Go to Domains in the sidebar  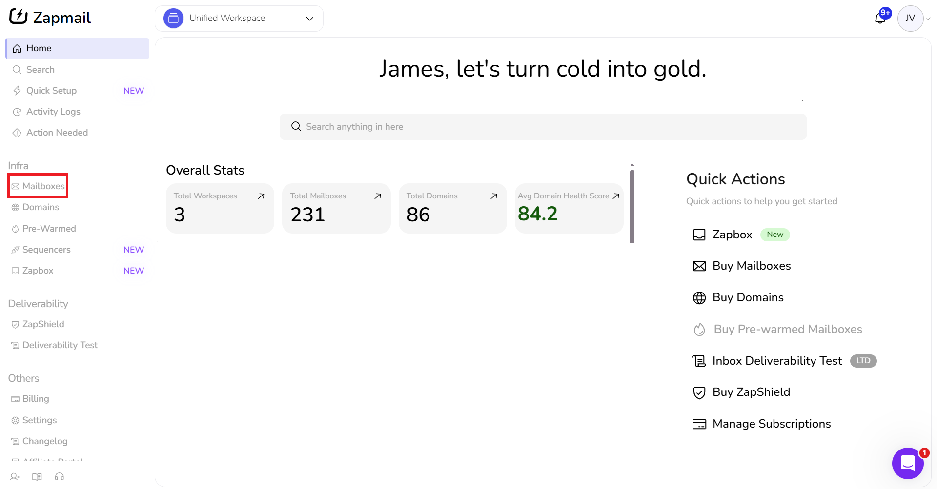[x=41, y=207]
